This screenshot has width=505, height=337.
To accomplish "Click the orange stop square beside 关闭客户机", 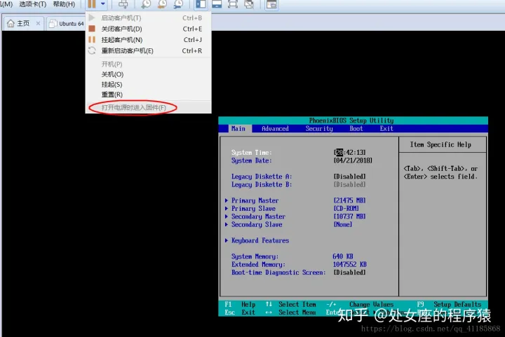I will pos(92,29).
